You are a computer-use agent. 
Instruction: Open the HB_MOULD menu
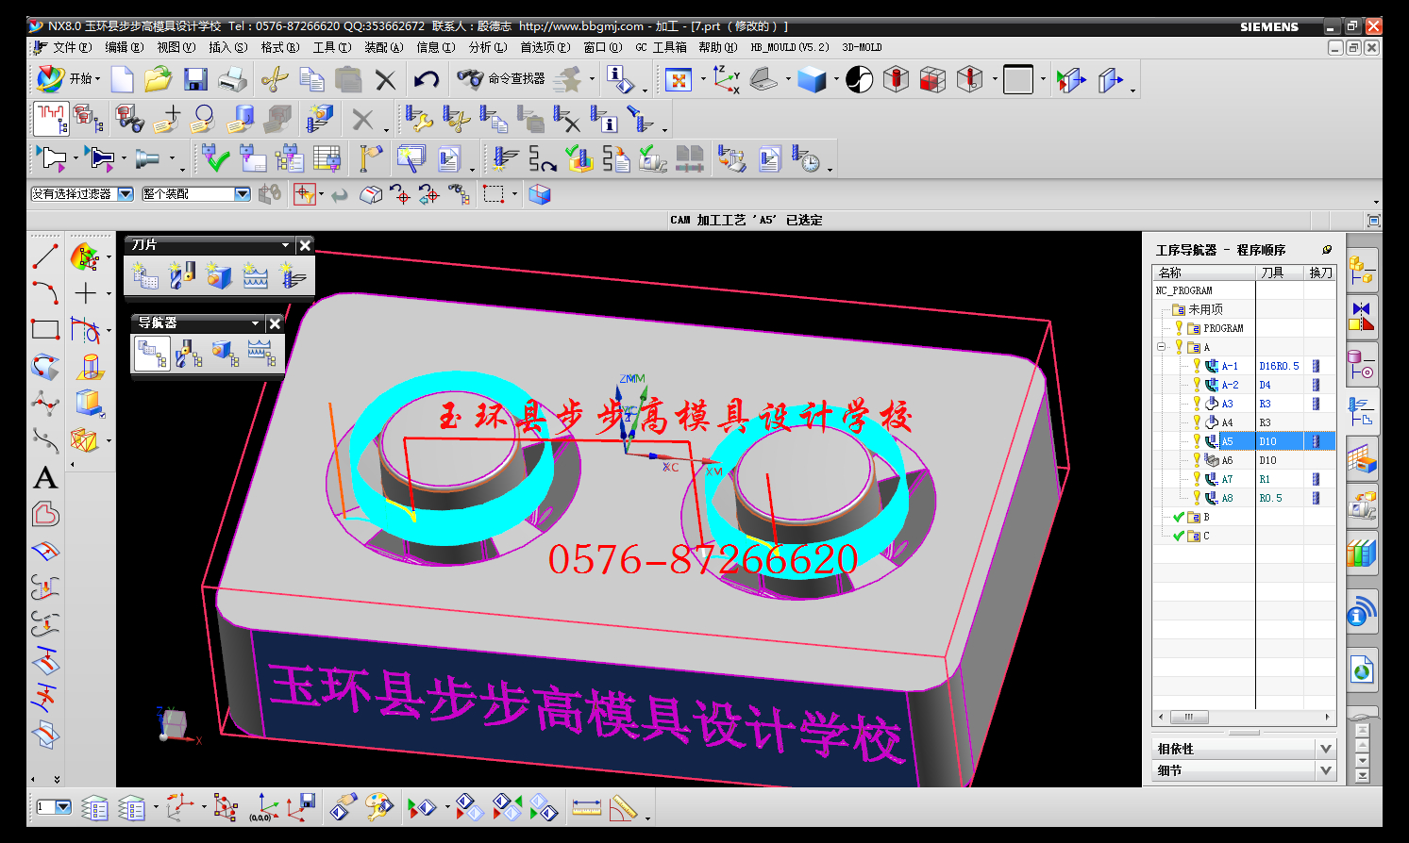pos(789,47)
